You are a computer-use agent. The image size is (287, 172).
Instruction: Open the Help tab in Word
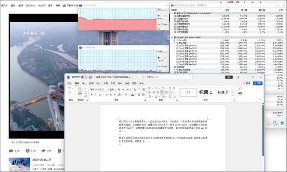pos(142,84)
